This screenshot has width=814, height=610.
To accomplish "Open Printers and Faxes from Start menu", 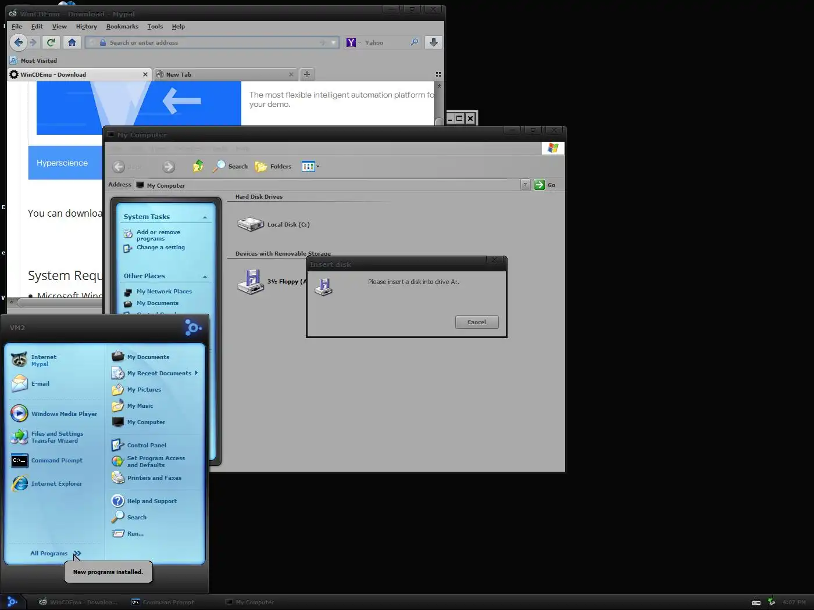I will [155, 478].
